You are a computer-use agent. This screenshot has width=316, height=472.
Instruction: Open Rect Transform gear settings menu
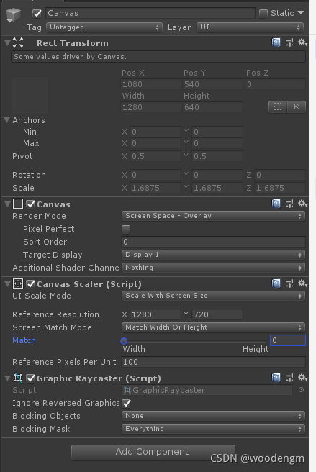pyautogui.click(x=302, y=42)
